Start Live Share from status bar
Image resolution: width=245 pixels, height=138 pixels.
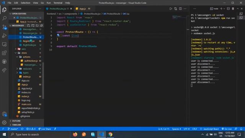pos(45,129)
